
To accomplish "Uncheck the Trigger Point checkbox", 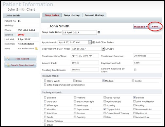I will (105, 109).
